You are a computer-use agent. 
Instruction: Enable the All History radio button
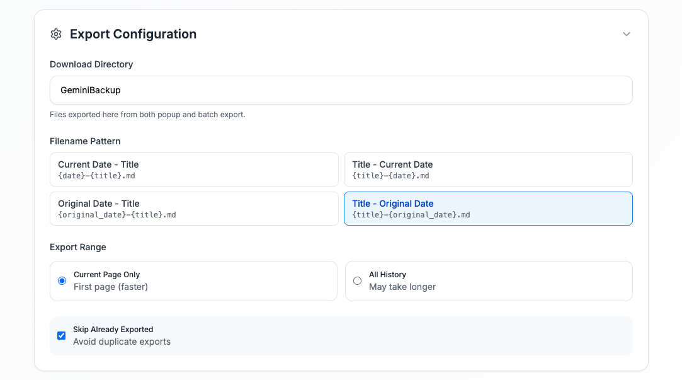(x=357, y=281)
